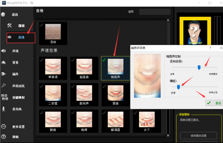
Task: Open the 插件 menu item
Action: point(15,74)
